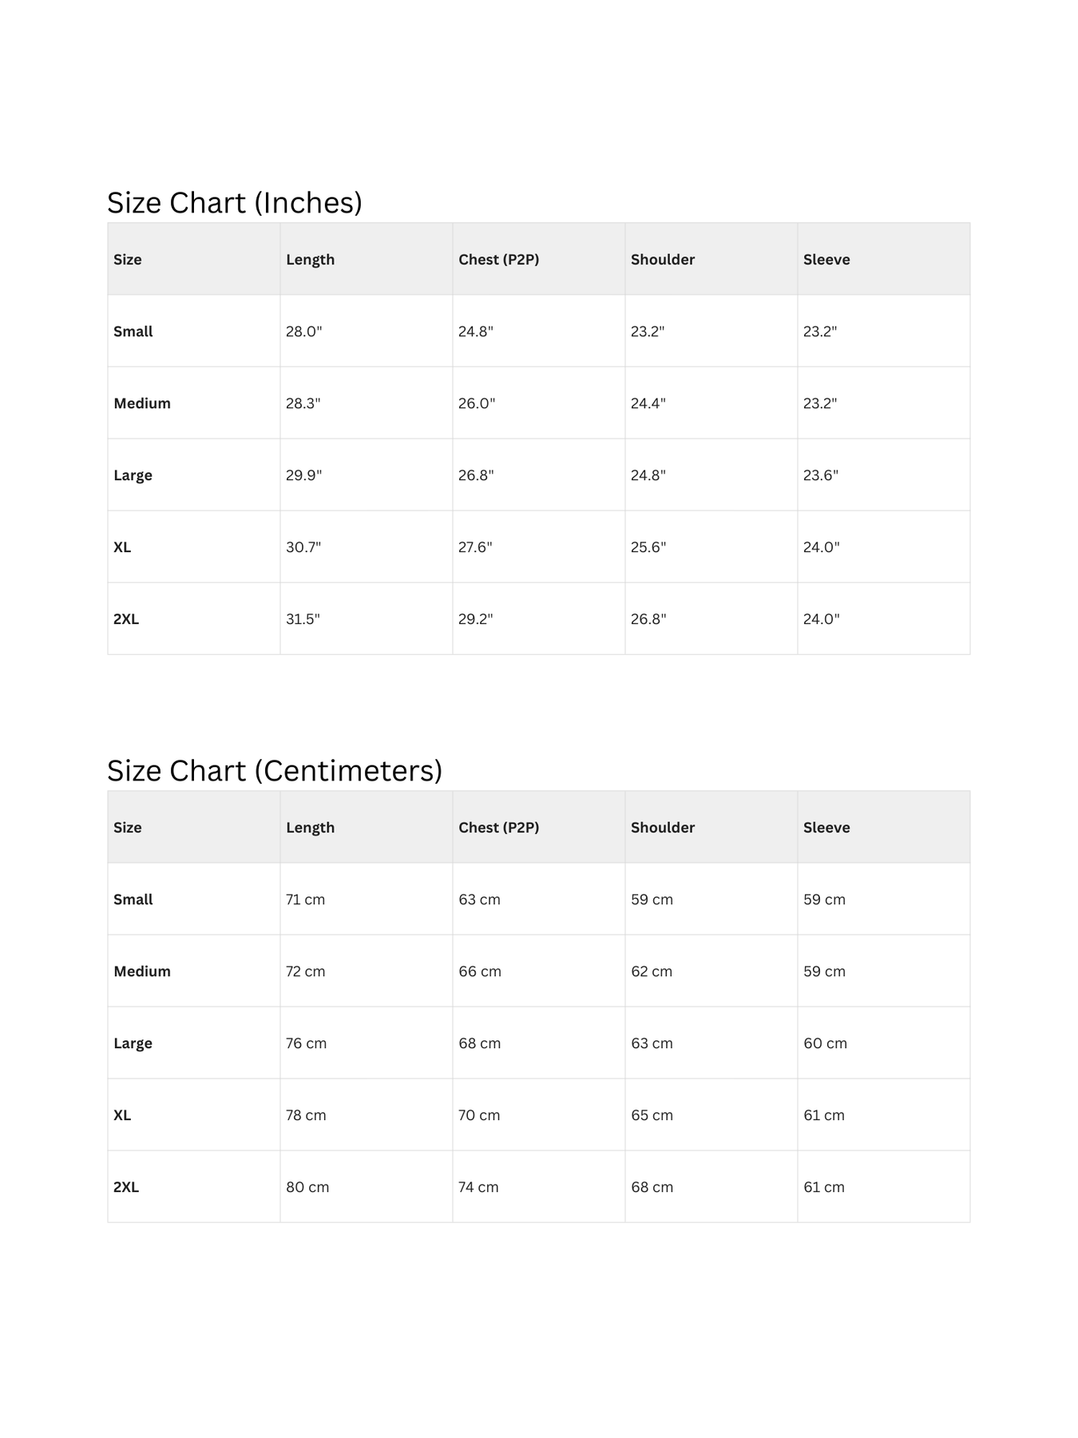Click the 70 cm chest cell for XL
This screenshot has width=1078, height=1438.
pyautogui.click(x=478, y=1115)
